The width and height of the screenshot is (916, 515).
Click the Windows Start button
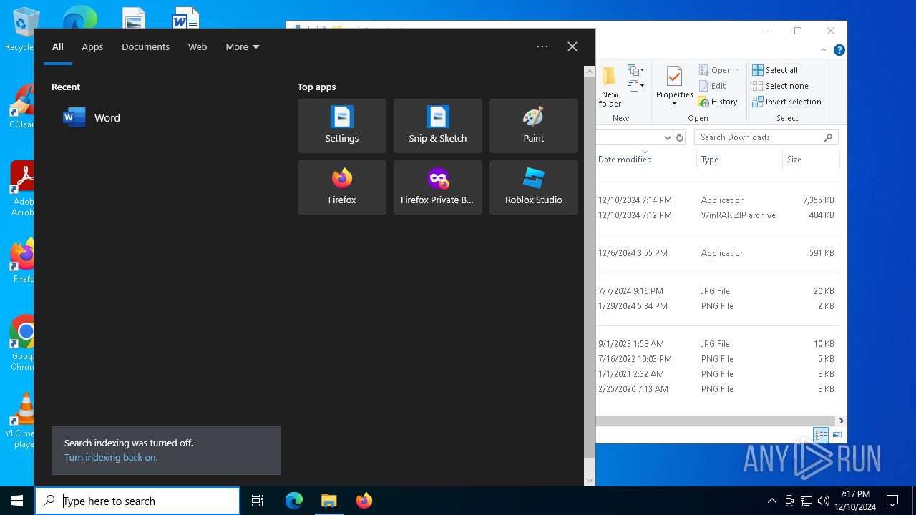[17, 501]
